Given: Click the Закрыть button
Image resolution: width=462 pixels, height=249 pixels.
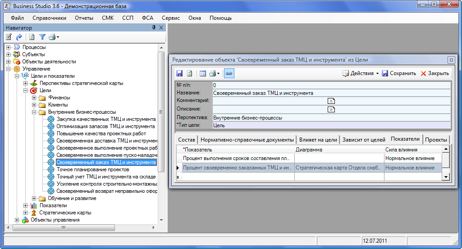Looking at the screenshot, I should (x=435, y=74).
